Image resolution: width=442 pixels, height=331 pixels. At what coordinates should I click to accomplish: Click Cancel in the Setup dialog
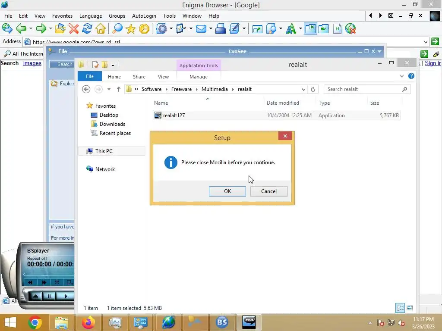point(268,191)
